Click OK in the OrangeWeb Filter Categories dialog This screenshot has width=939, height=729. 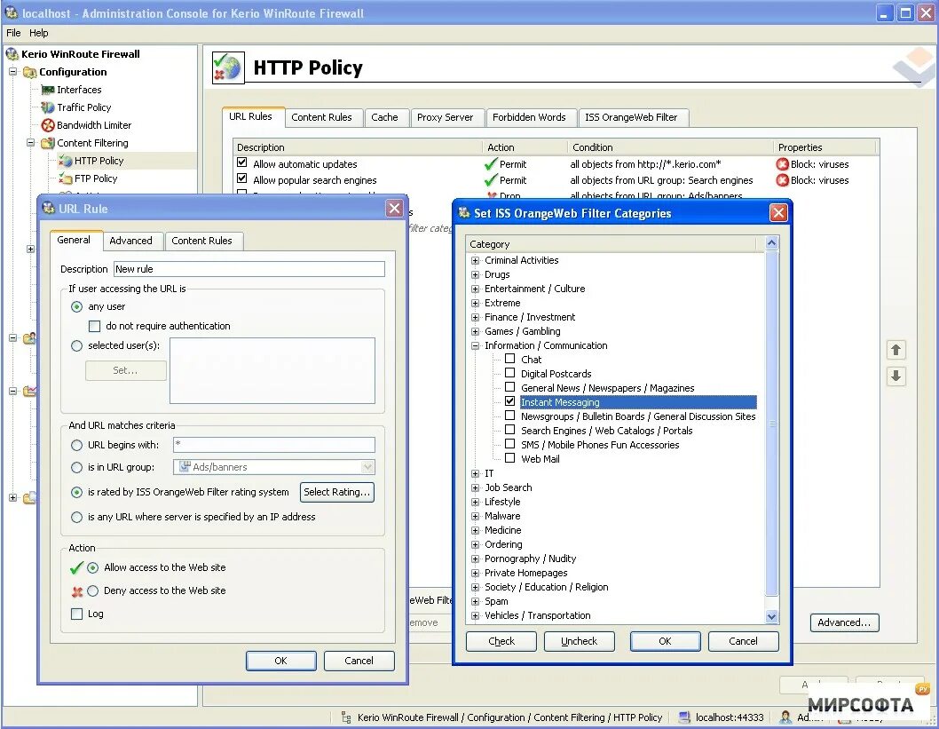(665, 641)
